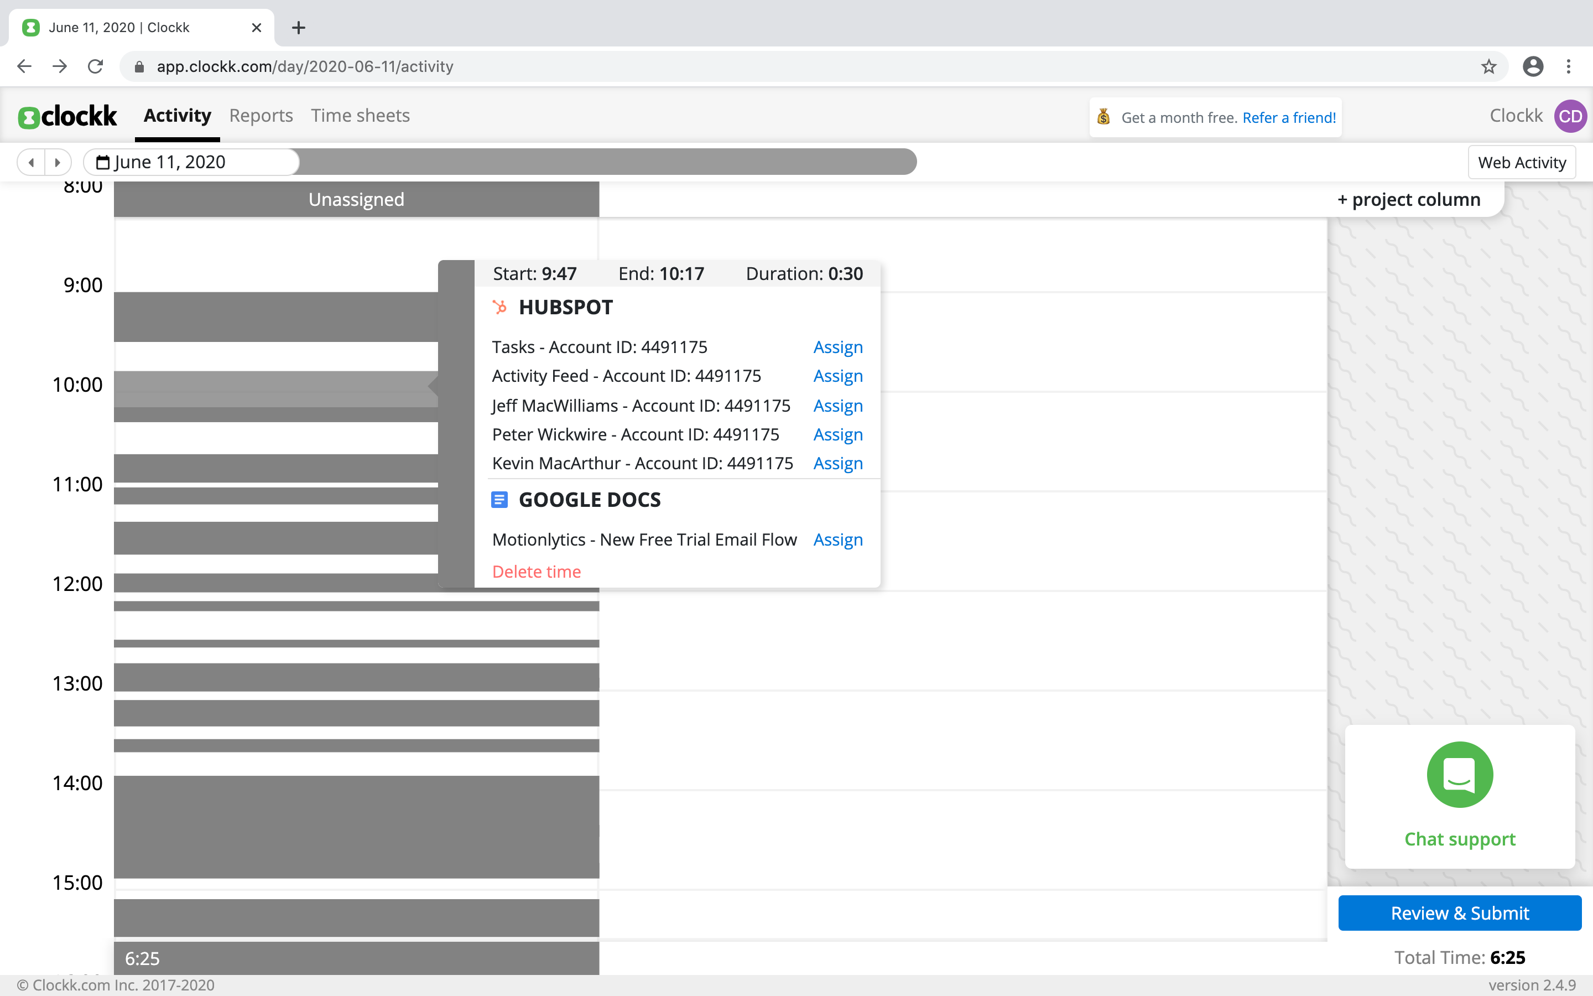Click the Chat support label
This screenshot has height=996, width=1593.
coord(1459,839)
